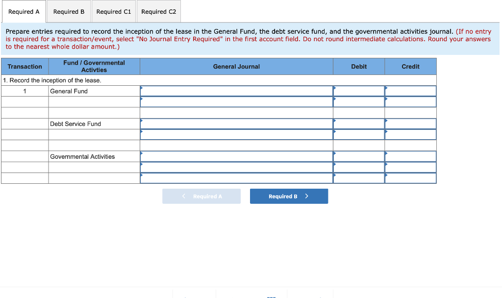Switch to the Required C2 tab
Screen dimensions: 502x298
[158, 11]
